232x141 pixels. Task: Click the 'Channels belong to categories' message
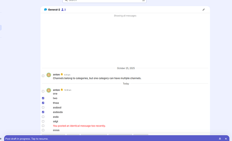coord(97,78)
